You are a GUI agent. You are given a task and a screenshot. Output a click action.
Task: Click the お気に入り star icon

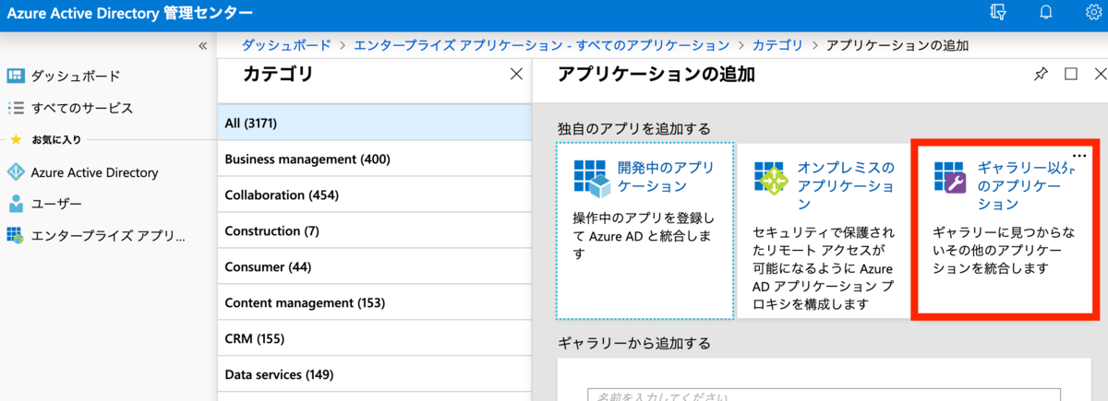point(15,140)
